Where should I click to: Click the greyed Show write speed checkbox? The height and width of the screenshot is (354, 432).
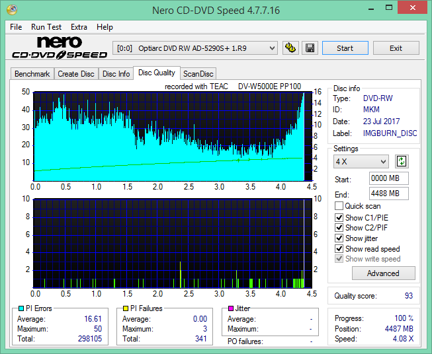pos(339,259)
